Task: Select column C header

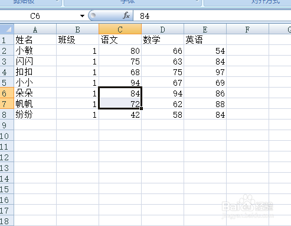Action: [x=120, y=30]
